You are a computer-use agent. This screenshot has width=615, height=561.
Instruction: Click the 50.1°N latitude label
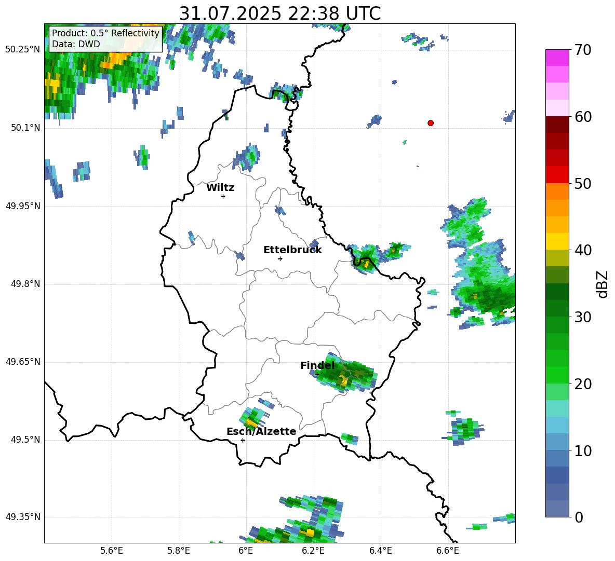tap(25, 128)
